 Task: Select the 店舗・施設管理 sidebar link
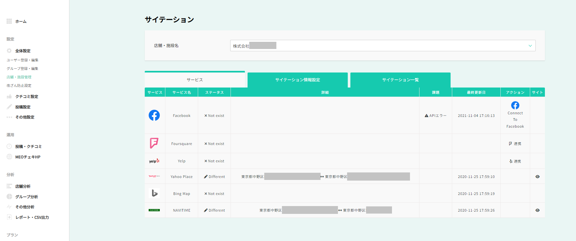pos(19,77)
